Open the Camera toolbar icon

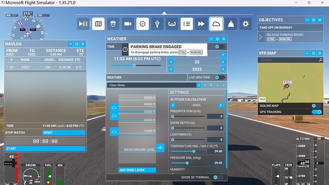128,24
